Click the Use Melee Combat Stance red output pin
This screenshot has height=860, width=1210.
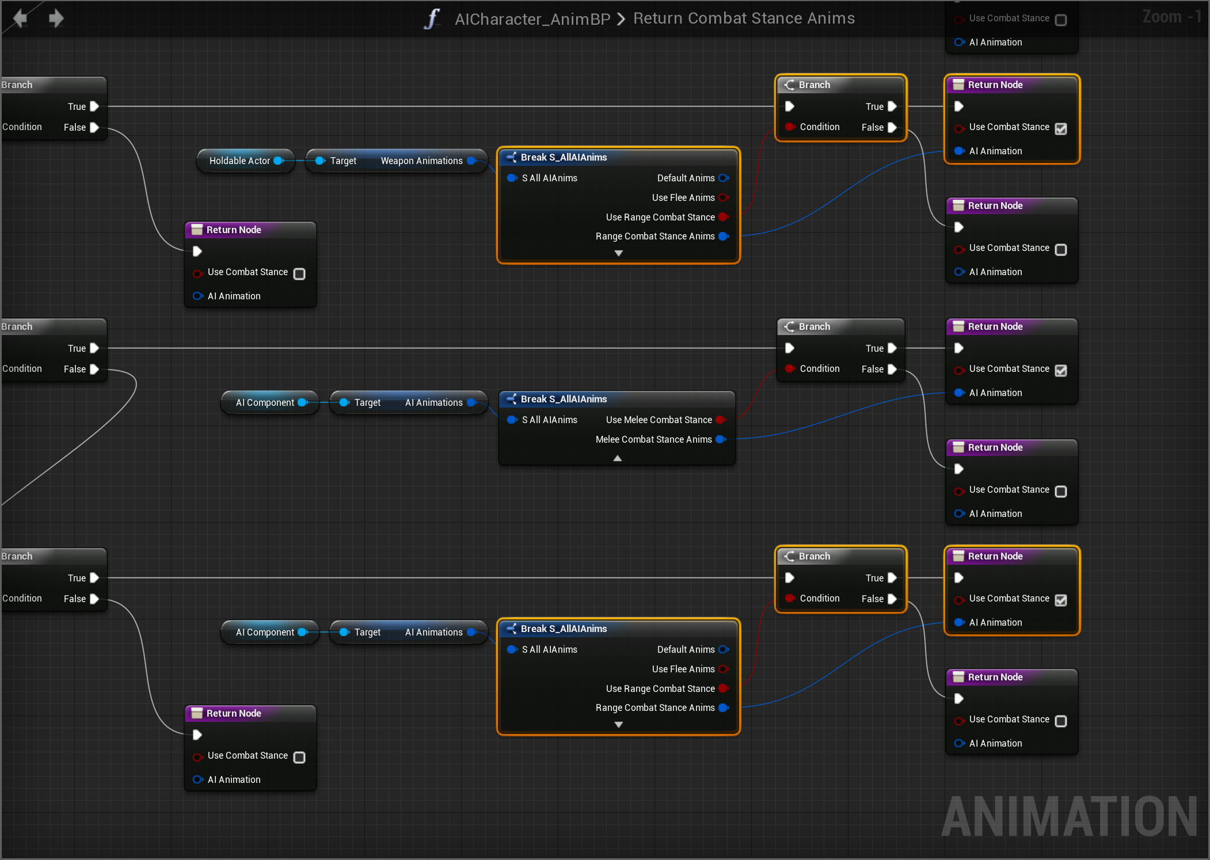point(720,420)
